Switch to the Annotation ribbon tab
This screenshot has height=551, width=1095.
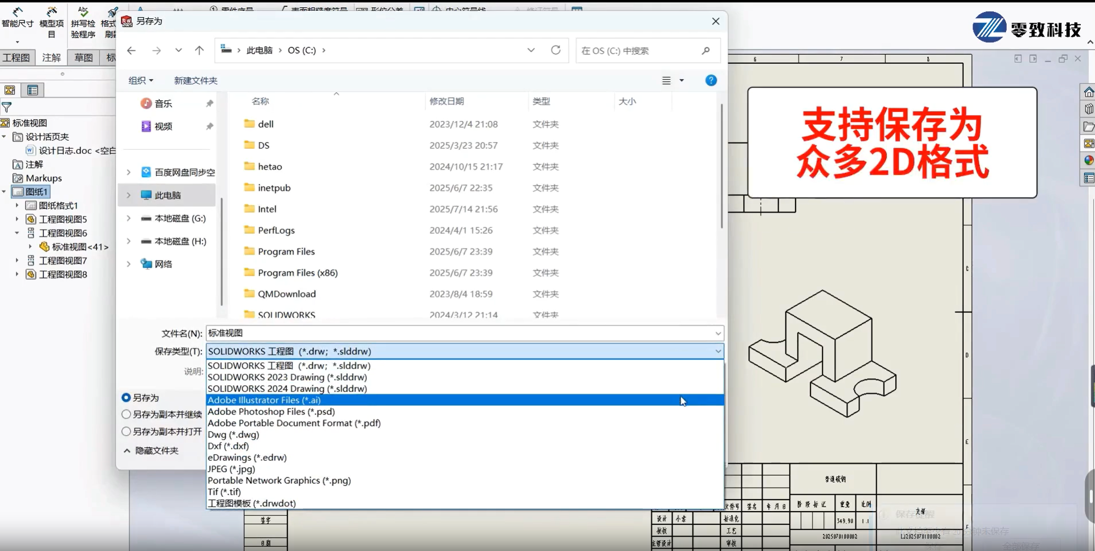point(51,58)
